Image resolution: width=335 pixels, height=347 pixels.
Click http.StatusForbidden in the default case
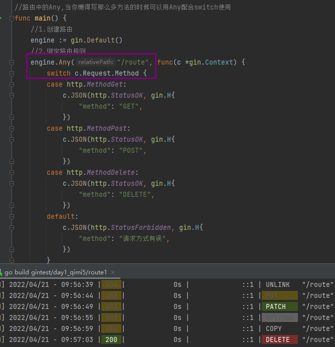pyautogui.click(x=131, y=227)
